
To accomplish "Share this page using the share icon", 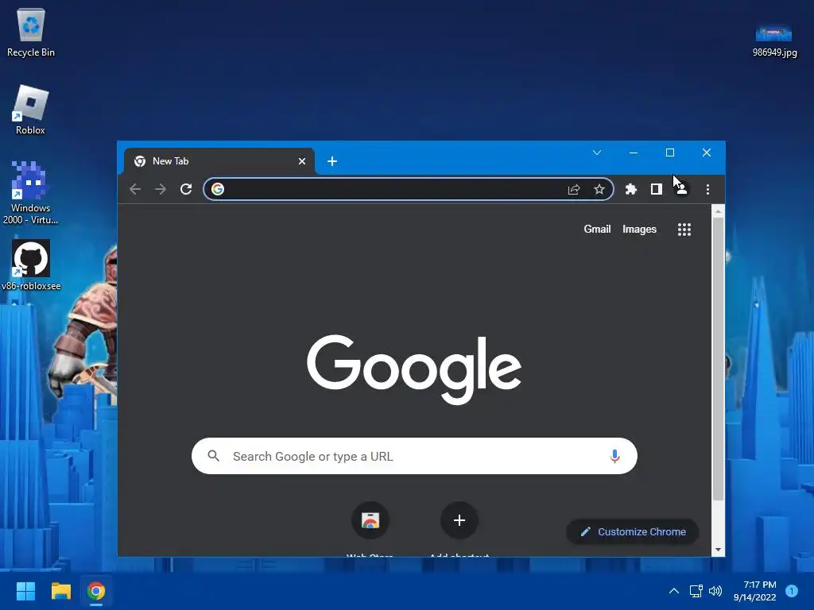I will [574, 189].
